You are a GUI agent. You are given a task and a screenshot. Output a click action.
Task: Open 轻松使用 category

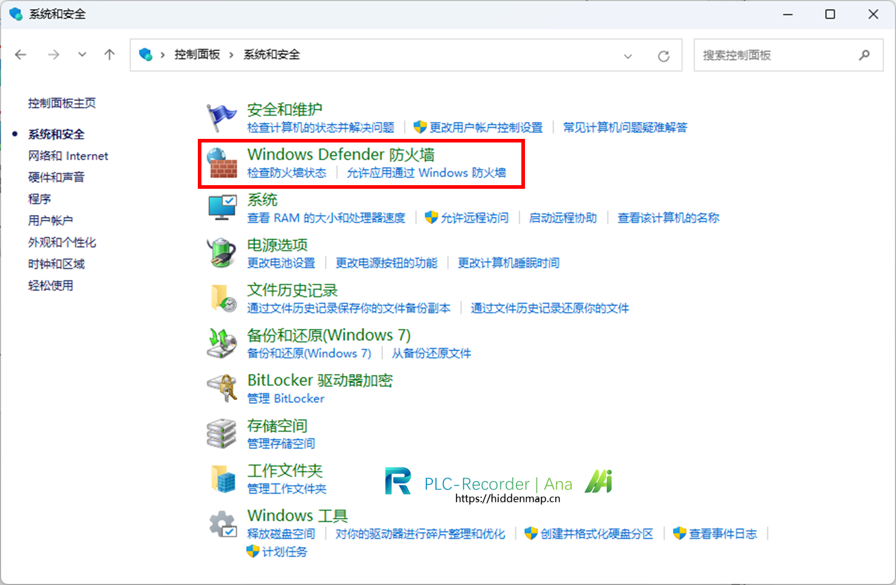tap(51, 286)
